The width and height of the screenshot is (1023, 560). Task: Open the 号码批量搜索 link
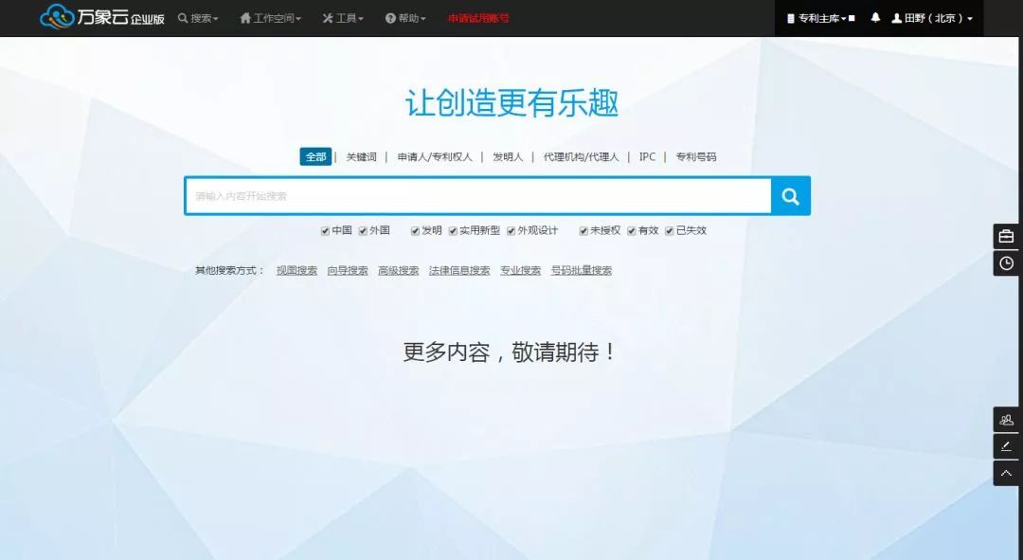click(x=582, y=270)
